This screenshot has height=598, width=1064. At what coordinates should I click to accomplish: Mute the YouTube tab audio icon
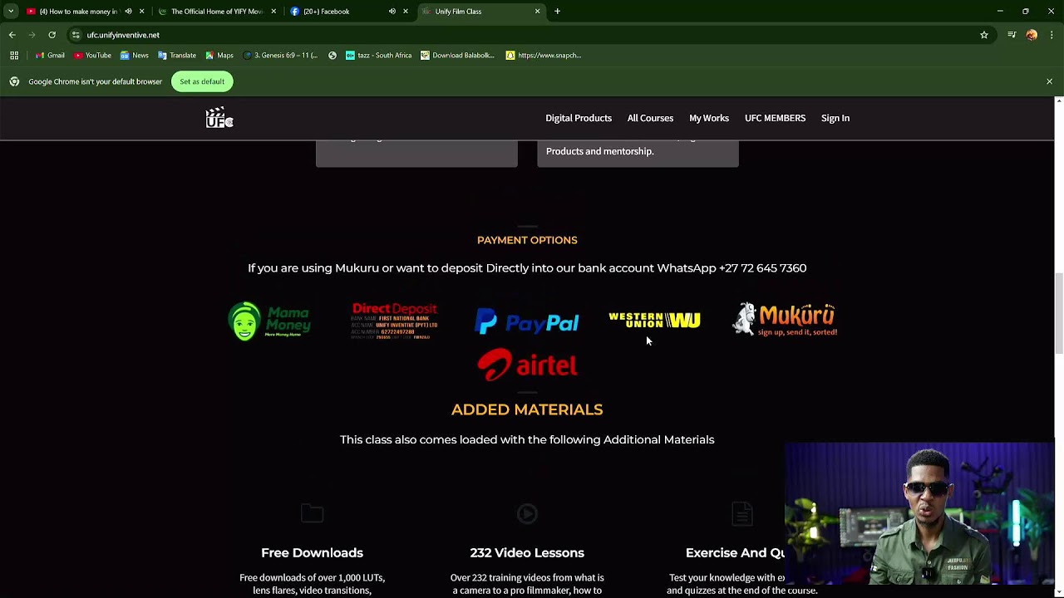coord(128,12)
